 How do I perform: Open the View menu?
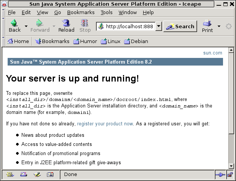pyautogui.click(x=42, y=12)
